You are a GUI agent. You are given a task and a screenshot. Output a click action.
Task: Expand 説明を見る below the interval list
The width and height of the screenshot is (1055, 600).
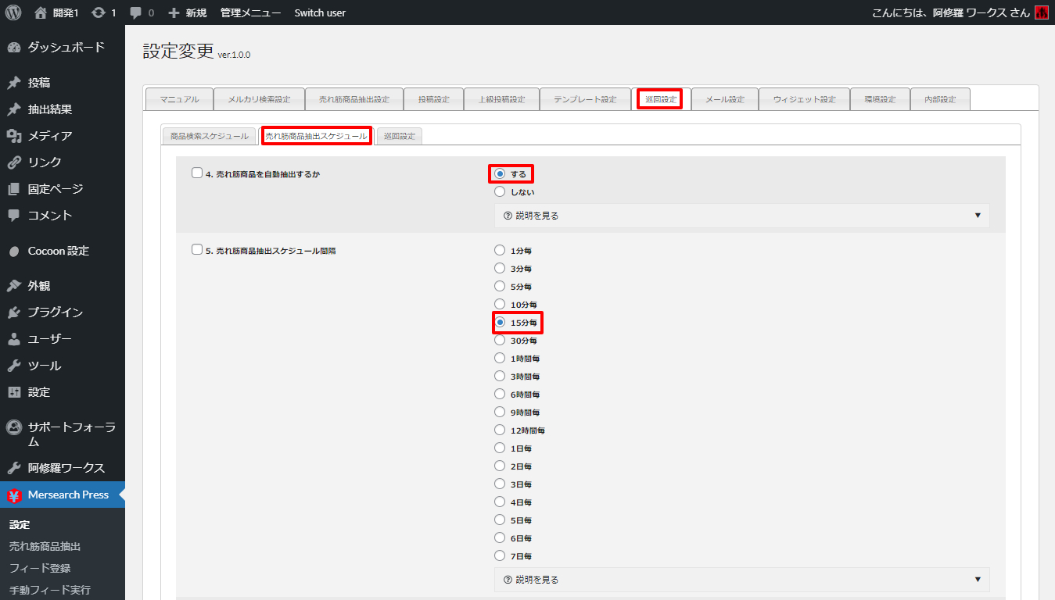tap(741, 580)
